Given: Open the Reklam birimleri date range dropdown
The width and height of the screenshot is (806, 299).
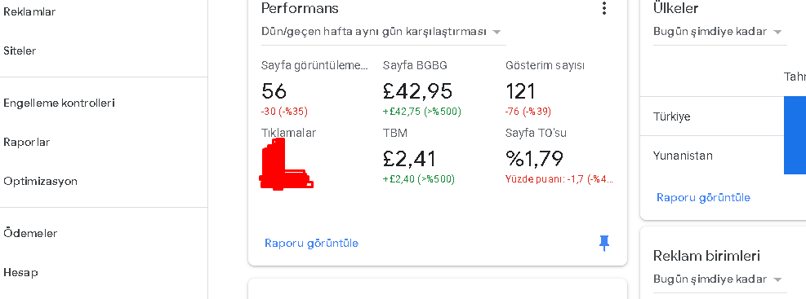Looking at the screenshot, I should [x=718, y=279].
